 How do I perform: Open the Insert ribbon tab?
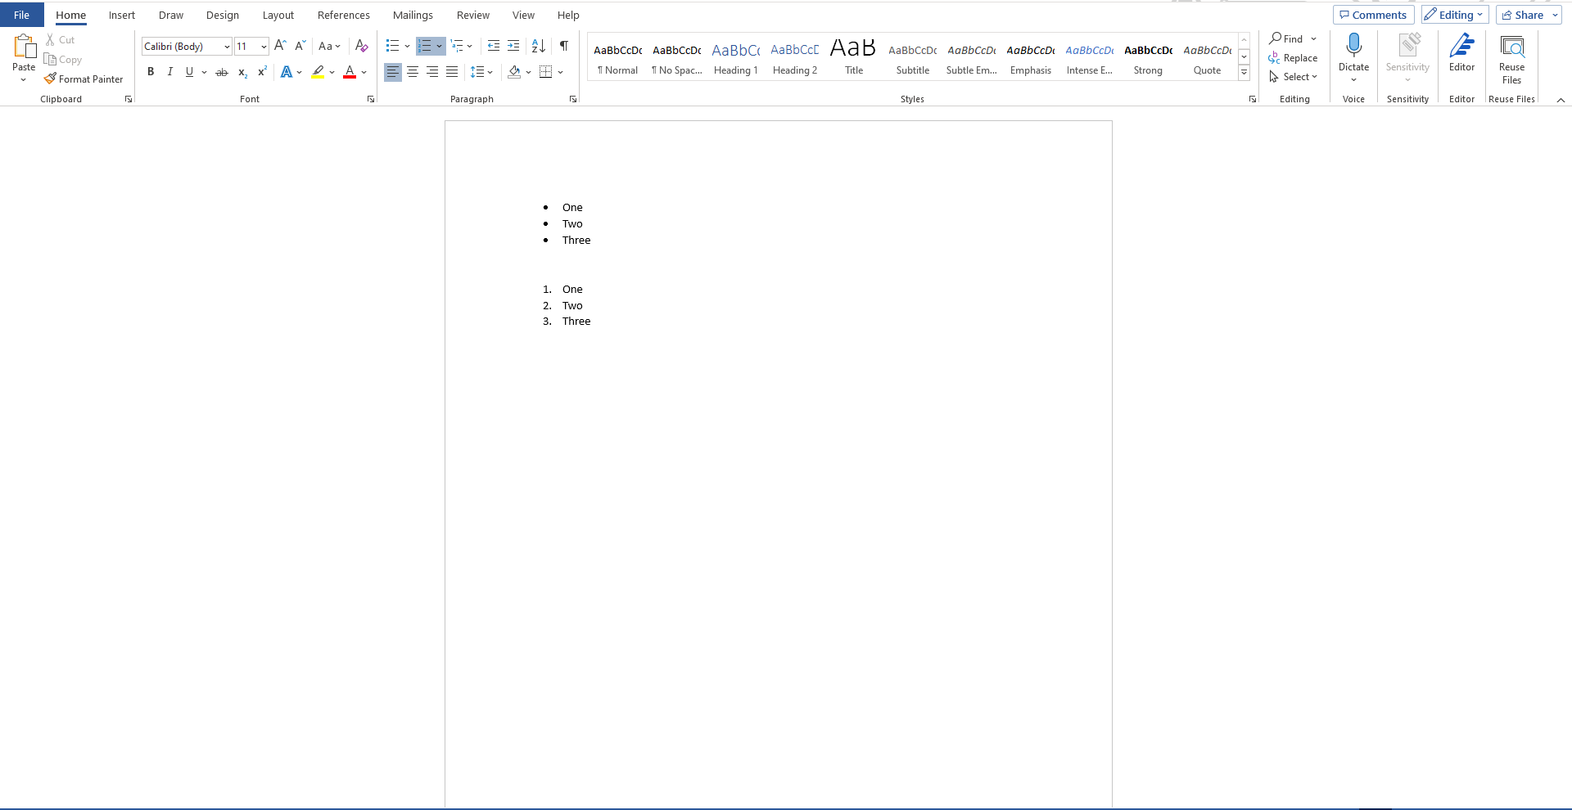click(121, 15)
